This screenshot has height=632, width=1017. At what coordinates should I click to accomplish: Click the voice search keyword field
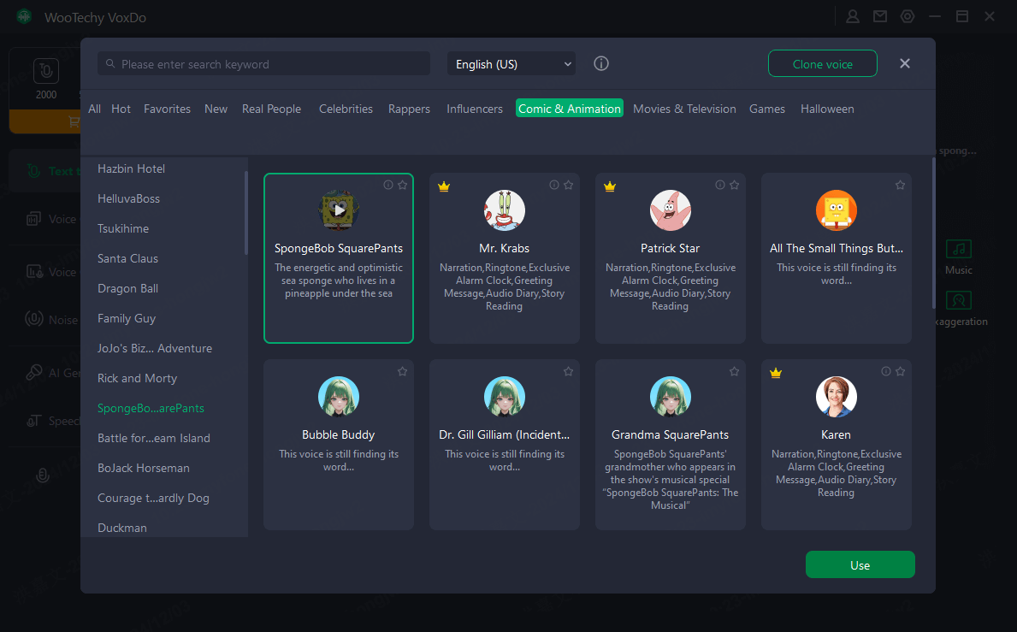(x=265, y=64)
